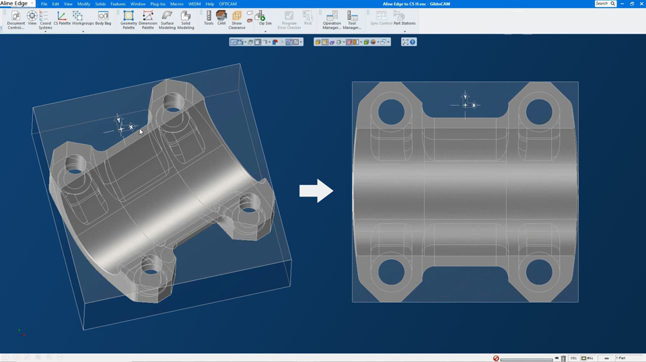Screen dimensions: 646x362
Task: Expand the Op Sim dropdown arrow
Action: point(265,31)
